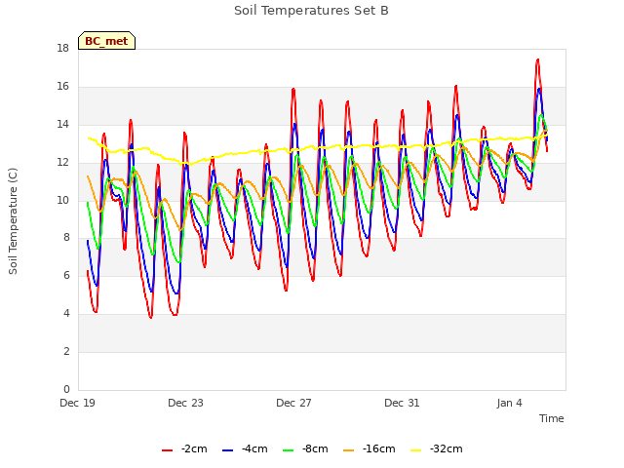
Task: Click the y-axis value 12
Action: tap(62, 163)
